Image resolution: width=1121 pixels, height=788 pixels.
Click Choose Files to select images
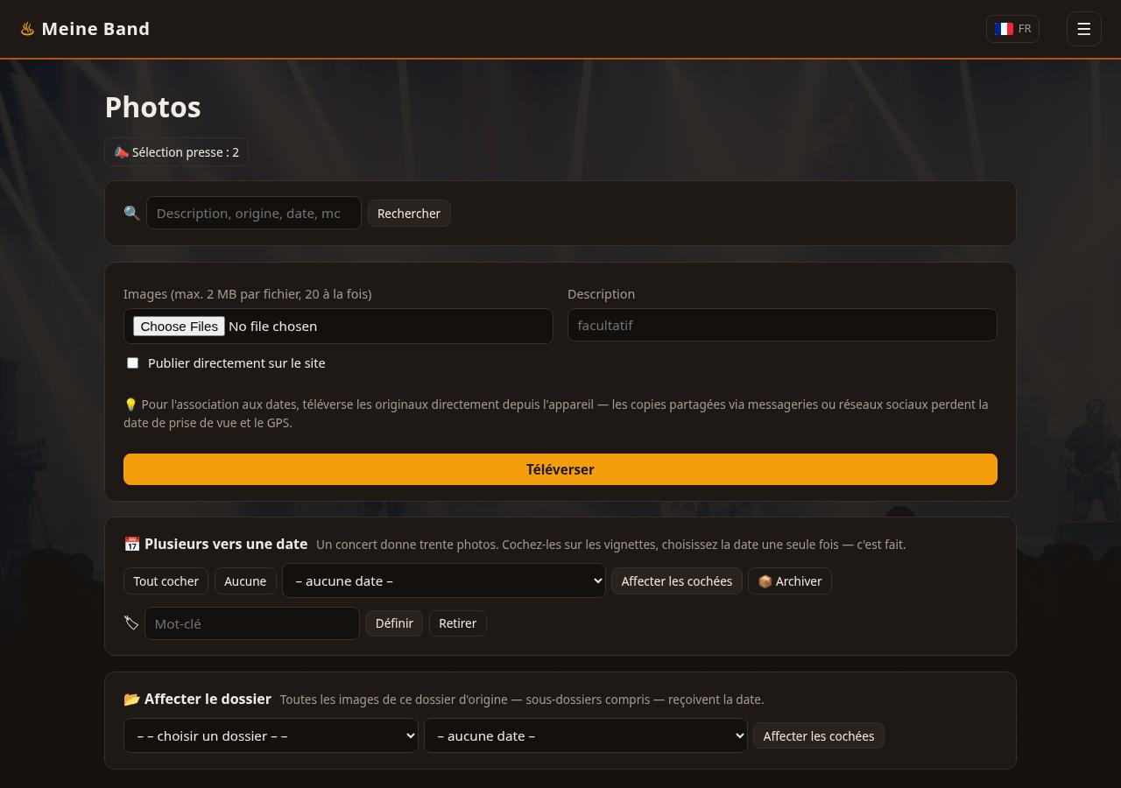pyautogui.click(x=179, y=326)
